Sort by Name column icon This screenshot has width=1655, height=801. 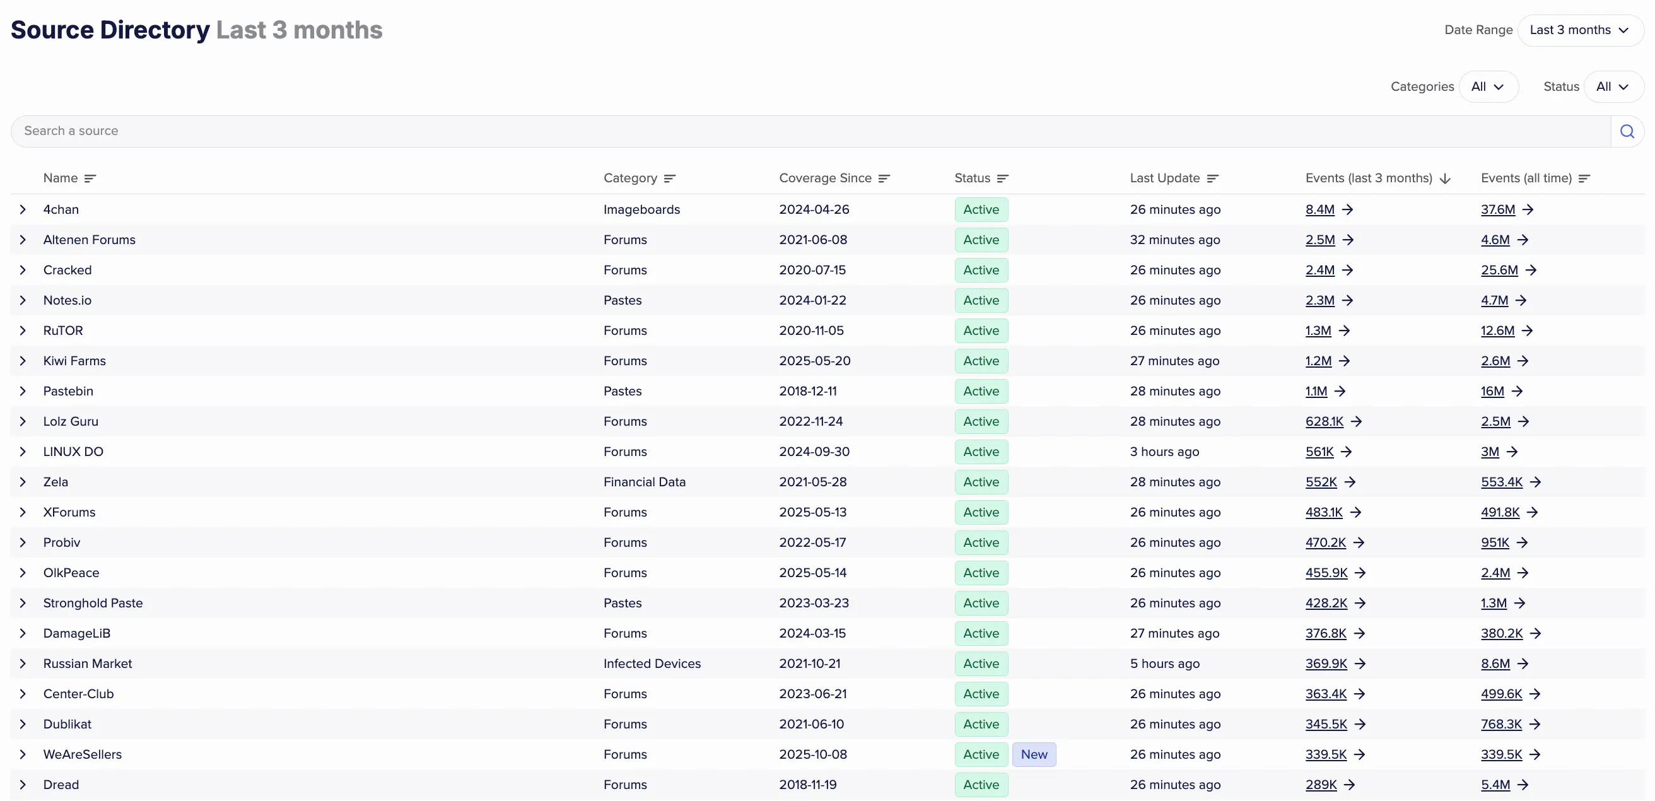[x=90, y=178]
